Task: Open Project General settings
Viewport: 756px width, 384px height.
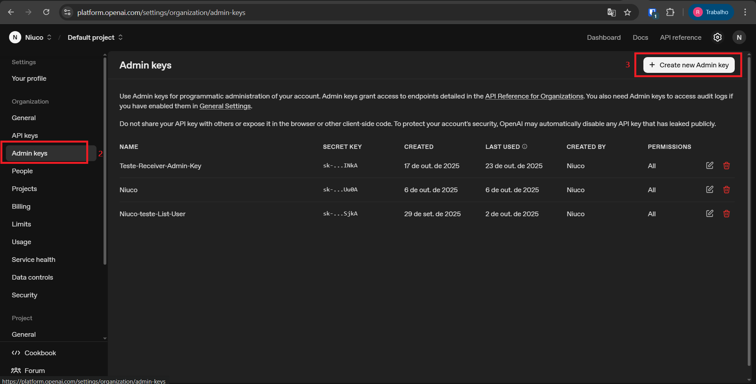Action: click(x=24, y=334)
